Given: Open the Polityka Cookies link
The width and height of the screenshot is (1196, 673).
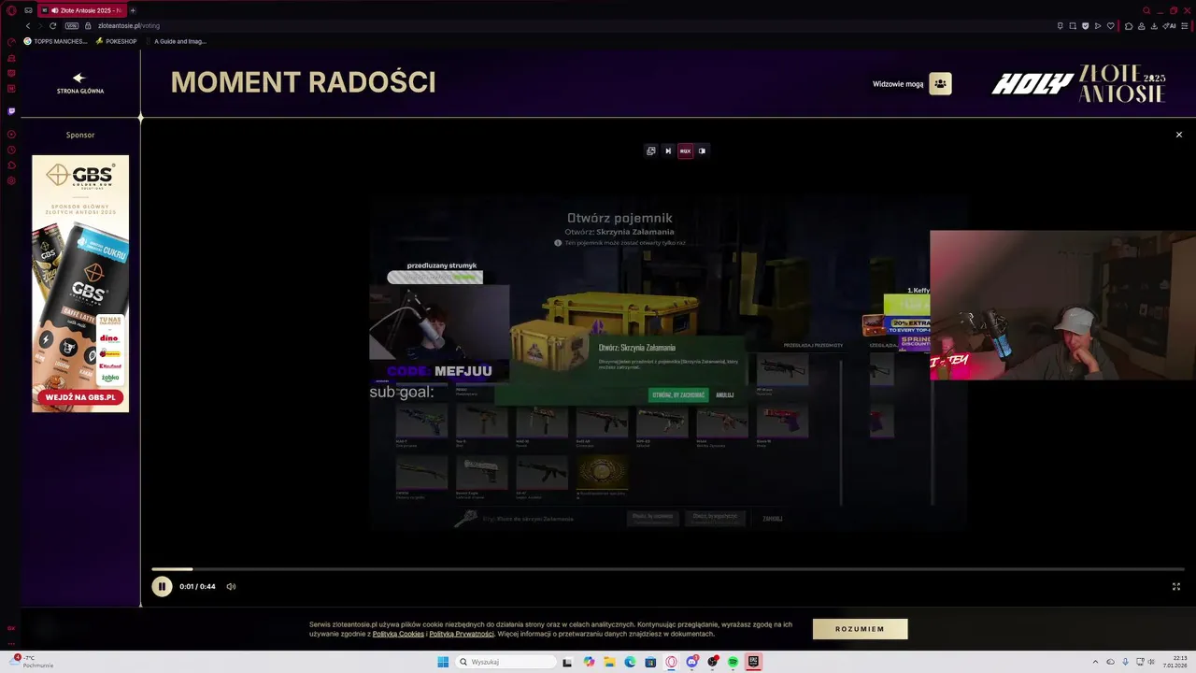Looking at the screenshot, I should coord(398,634).
